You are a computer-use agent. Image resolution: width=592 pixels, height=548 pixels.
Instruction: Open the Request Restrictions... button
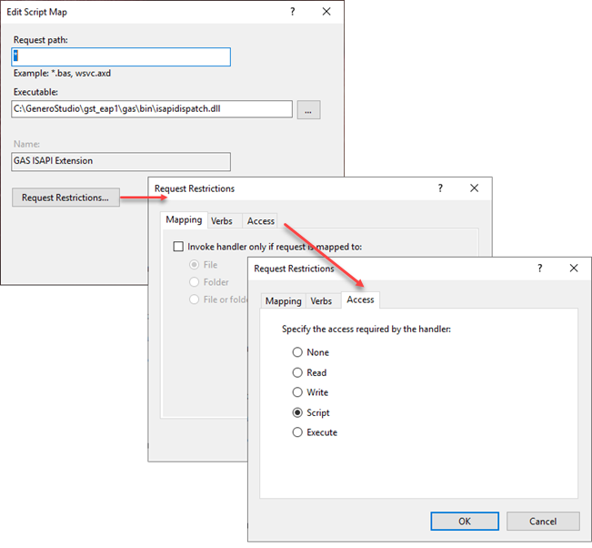(65, 198)
